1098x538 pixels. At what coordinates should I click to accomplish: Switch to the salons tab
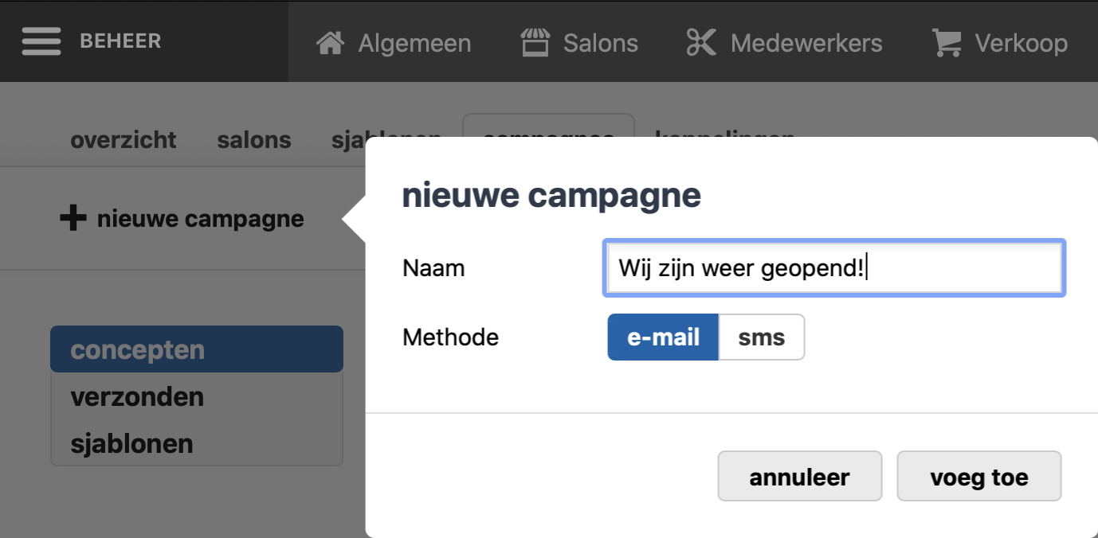tap(254, 140)
